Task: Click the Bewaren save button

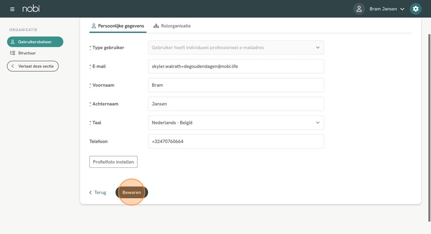Action: click(132, 192)
